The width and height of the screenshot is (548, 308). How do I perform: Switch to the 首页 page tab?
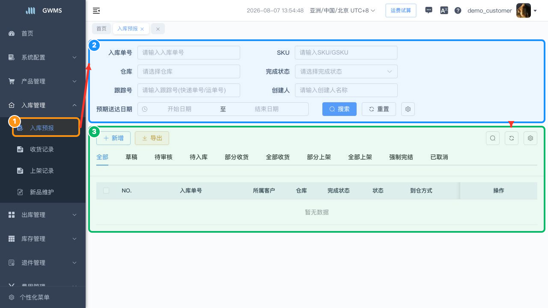click(x=101, y=29)
